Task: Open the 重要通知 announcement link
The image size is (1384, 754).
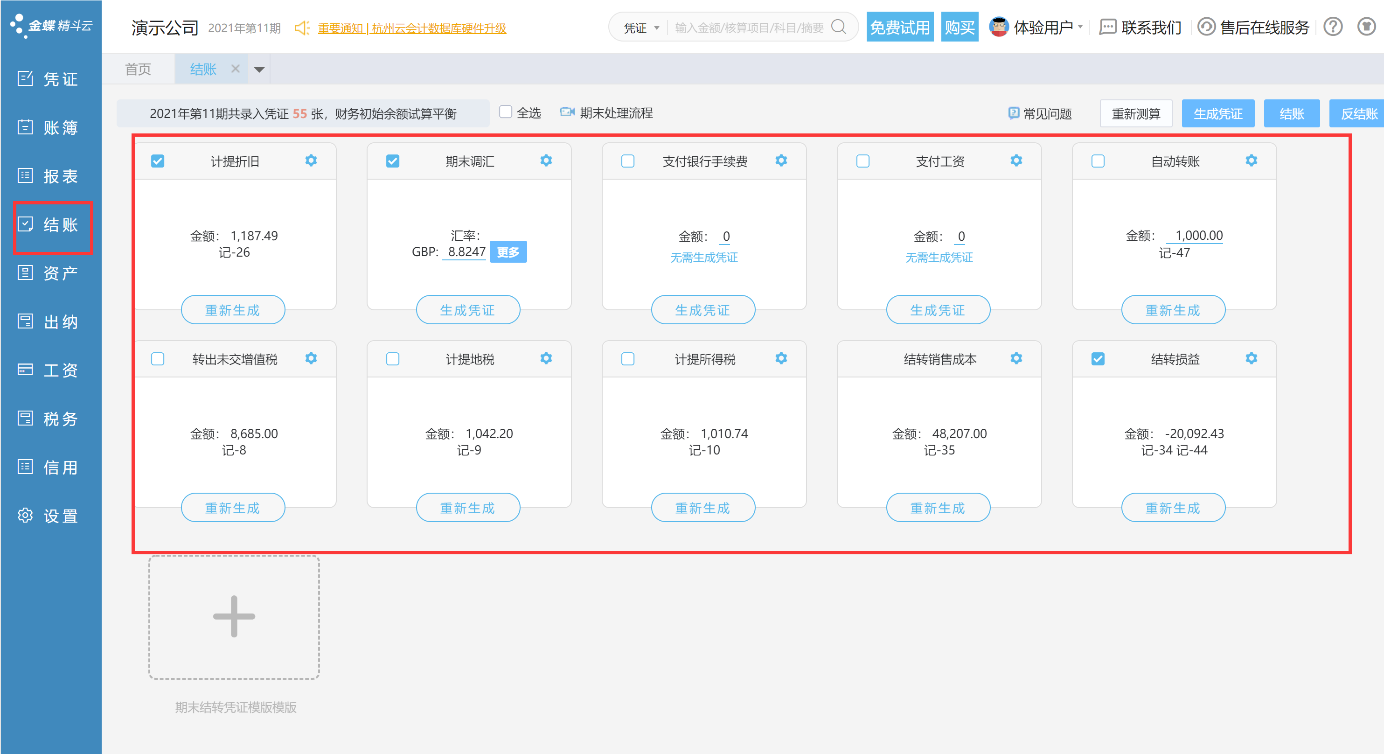Action: [x=411, y=28]
